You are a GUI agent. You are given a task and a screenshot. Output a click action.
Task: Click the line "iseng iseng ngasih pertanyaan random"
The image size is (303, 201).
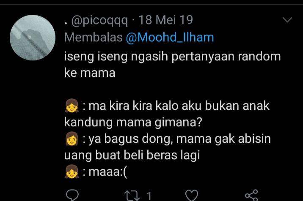(x=172, y=57)
